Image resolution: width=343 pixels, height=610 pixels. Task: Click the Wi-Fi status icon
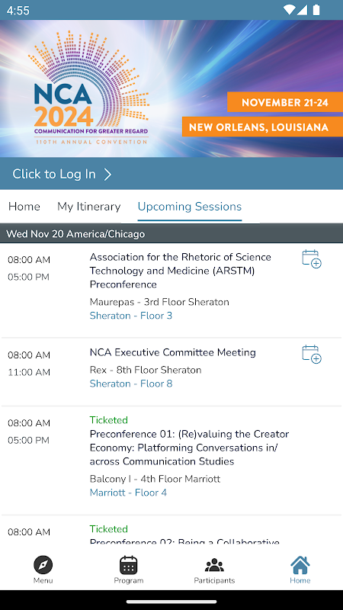click(289, 10)
